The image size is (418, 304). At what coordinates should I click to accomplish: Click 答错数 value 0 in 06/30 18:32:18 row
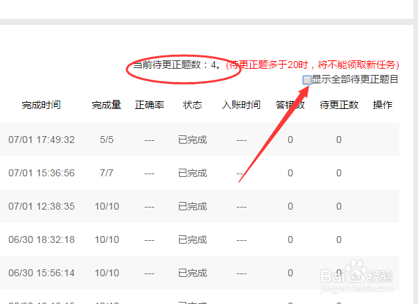(x=290, y=239)
